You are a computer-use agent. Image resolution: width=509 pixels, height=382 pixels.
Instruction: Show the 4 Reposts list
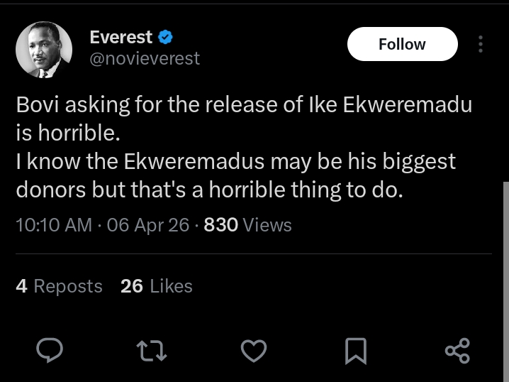(59, 286)
